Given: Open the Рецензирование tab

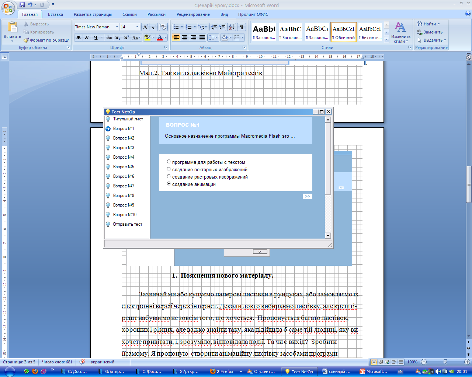Looking at the screenshot, I should (193, 14).
